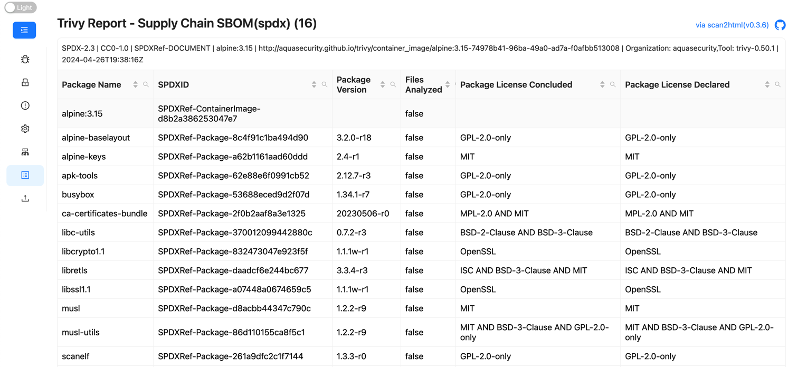The image size is (788, 367).
Task: Click version 20230506-r0 cell
Action: click(x=366, y=214)
